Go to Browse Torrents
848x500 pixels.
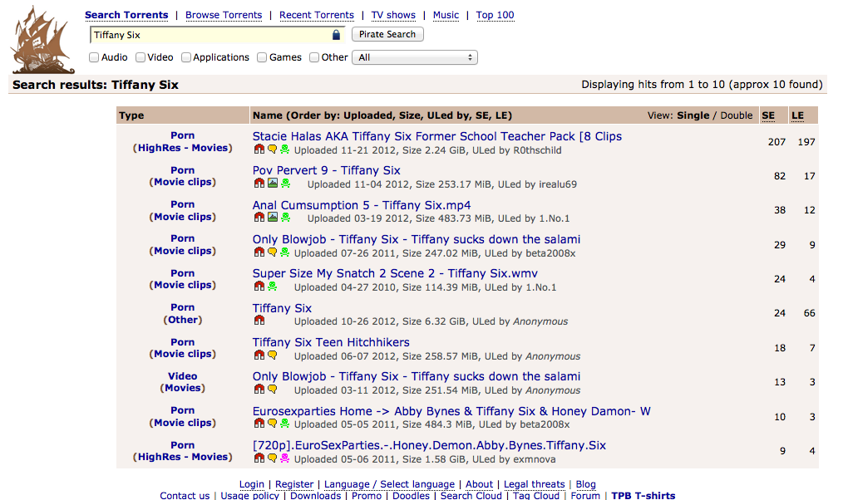point(224,15)
